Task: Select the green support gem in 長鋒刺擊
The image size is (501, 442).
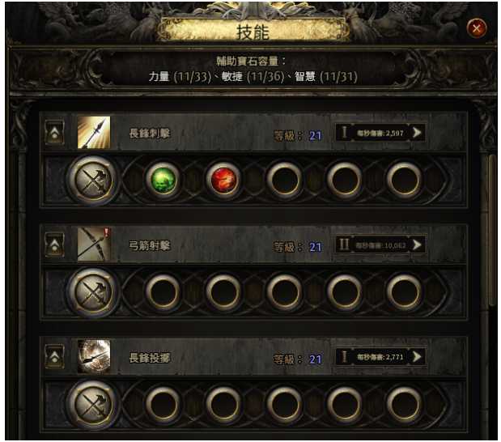Action: click(163, 180)
